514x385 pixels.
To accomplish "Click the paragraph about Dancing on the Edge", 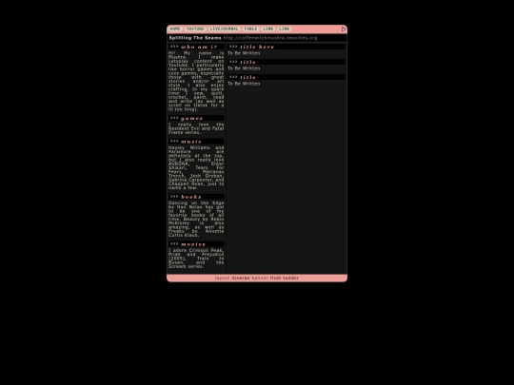I will [196, 219].
